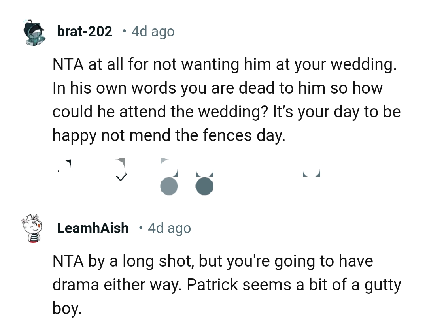Click the word "Patrick" in the comment
427x331 pixels.
(x=212, y=285)
